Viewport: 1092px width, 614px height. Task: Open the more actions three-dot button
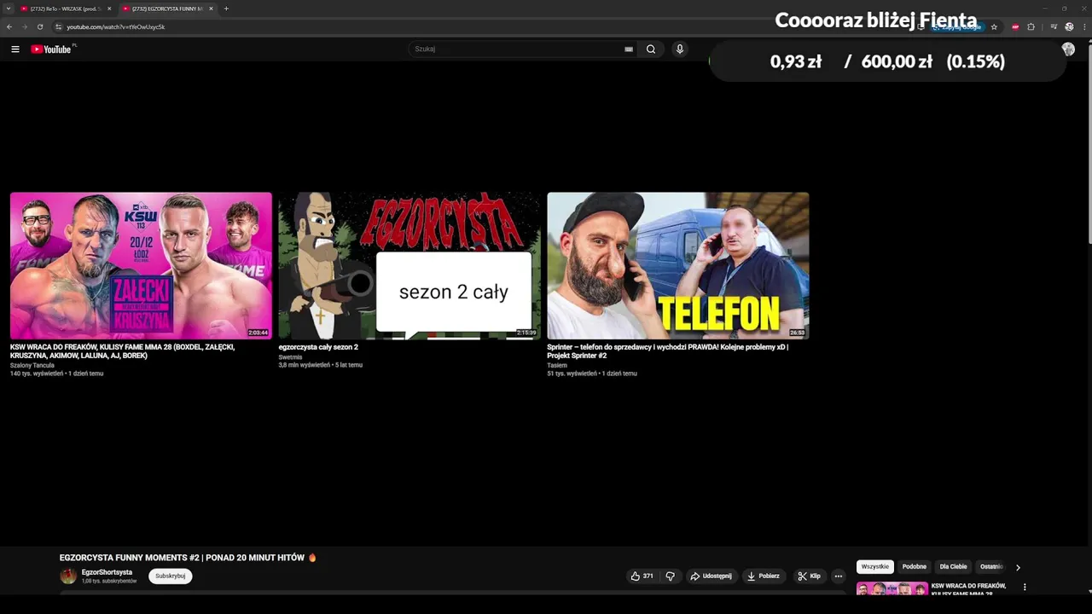pyautogui.click(x=839, y=576)
